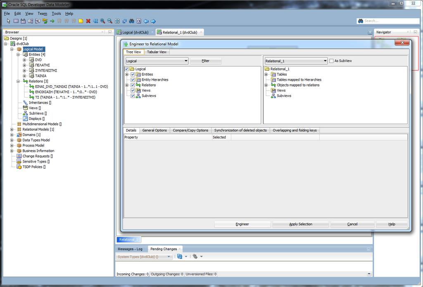This screenshot has height=287, width=423.
Task: Click the Engineer button
Action: click(x=242, y=224)
